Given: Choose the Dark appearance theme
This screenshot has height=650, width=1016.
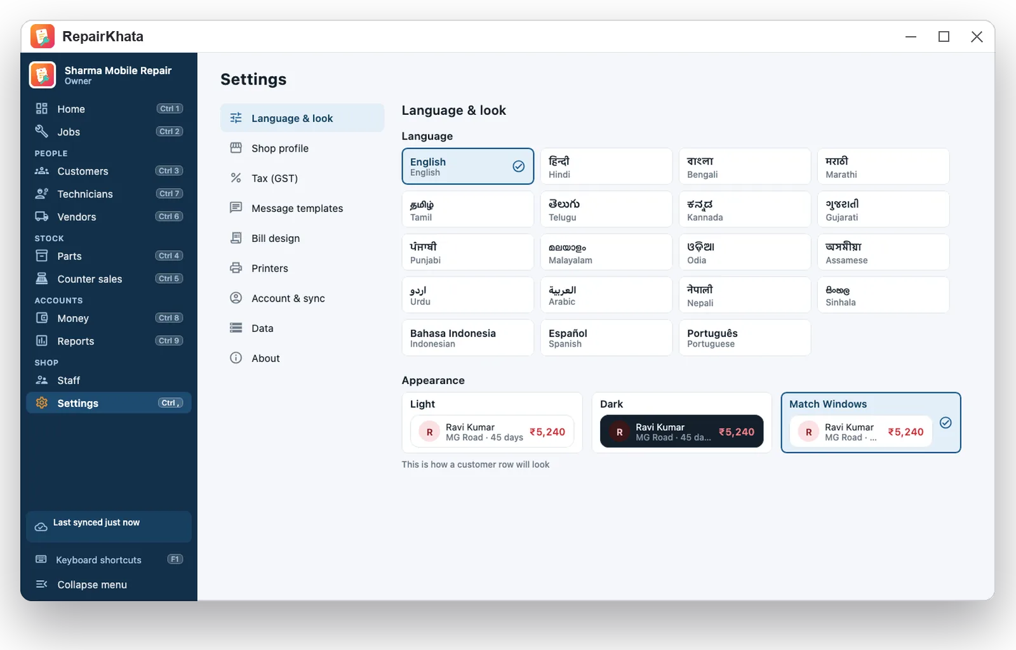Looking at the screenshot, I should point(682,423).
